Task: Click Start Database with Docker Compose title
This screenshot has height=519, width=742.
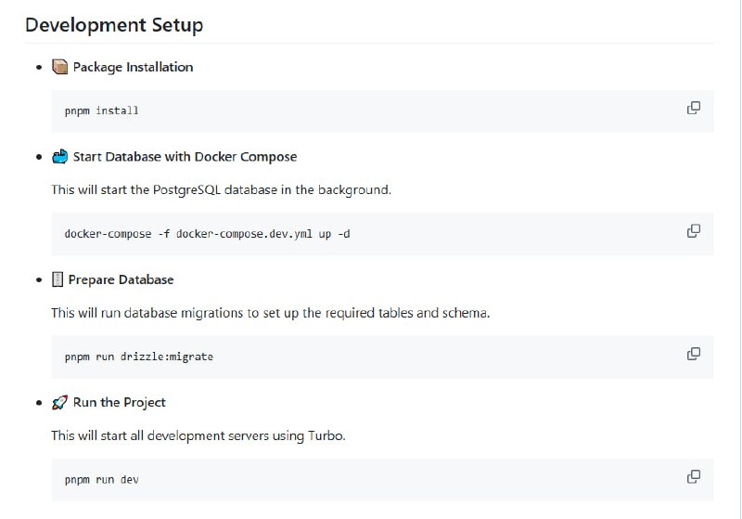Action: (185, 156)
